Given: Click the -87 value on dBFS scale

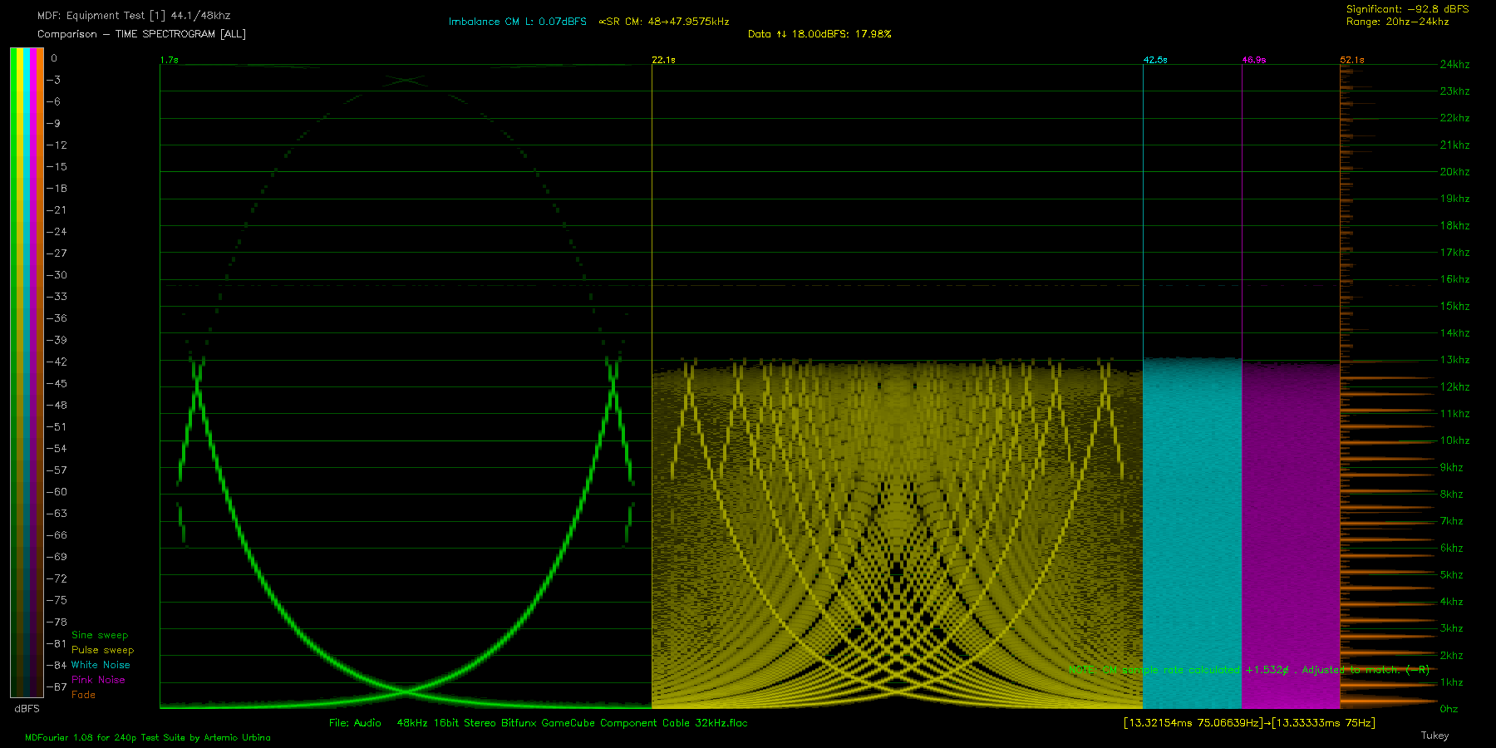Looking at the screenshot, I should point(57,687).
